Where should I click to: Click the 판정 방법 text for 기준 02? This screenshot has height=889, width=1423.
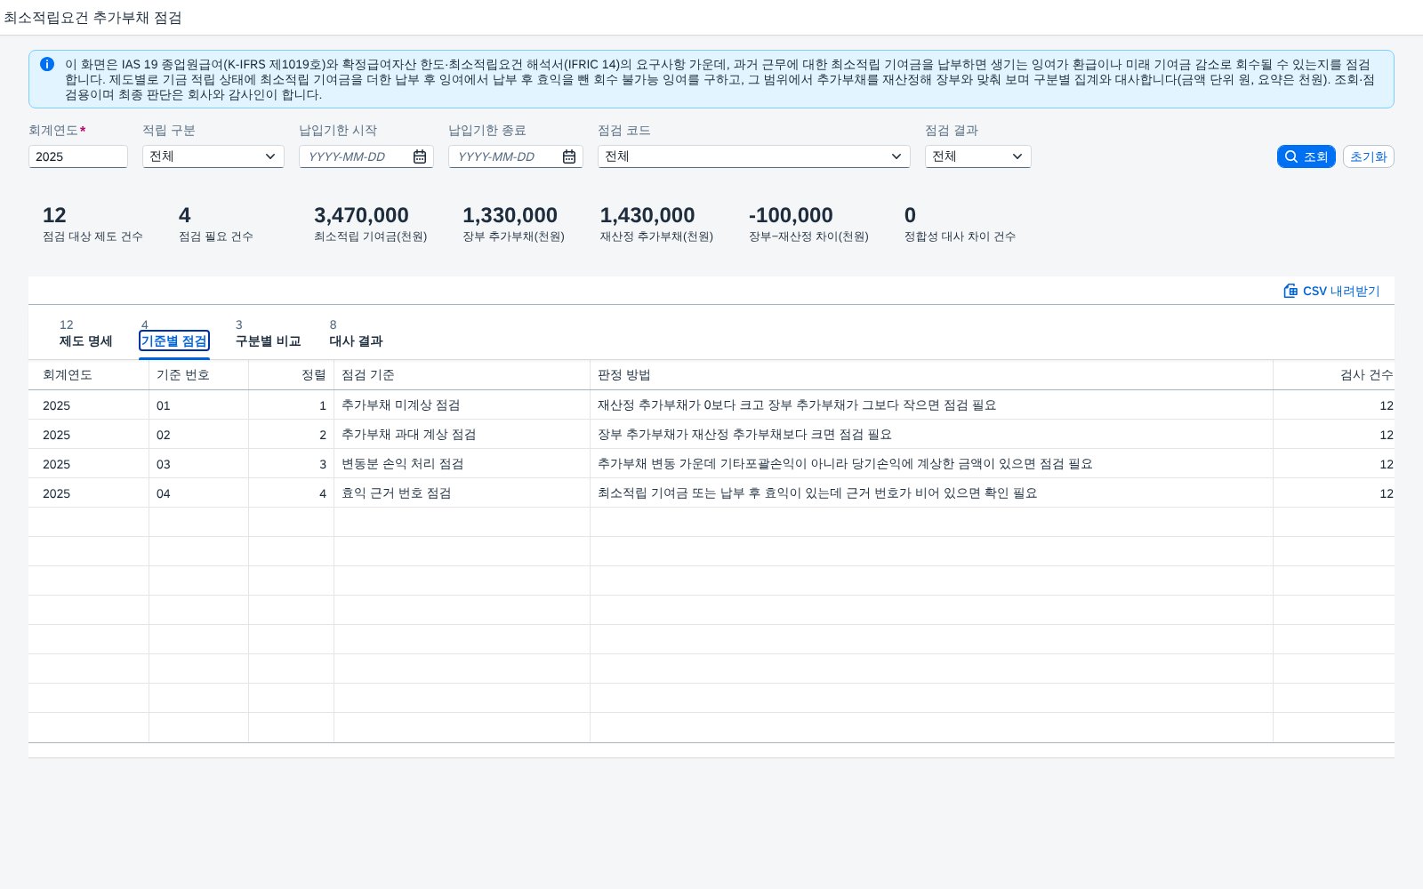pos(744,435)
